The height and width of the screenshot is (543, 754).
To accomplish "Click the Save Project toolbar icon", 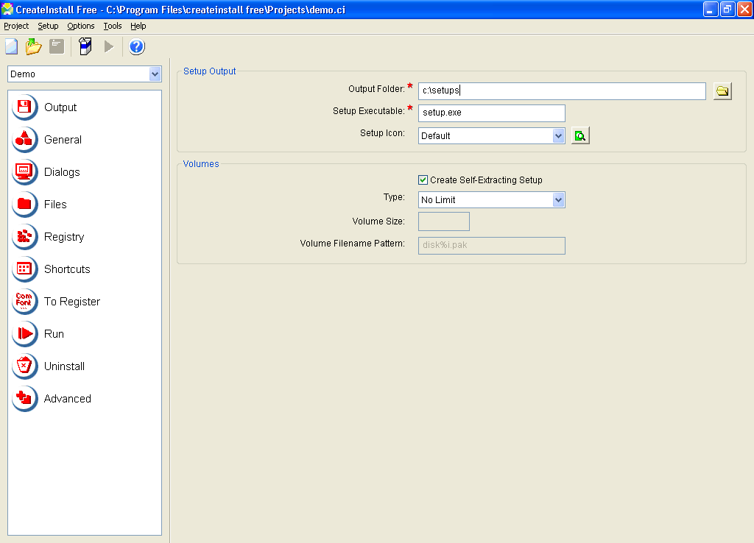I will (x=57, y=46).
